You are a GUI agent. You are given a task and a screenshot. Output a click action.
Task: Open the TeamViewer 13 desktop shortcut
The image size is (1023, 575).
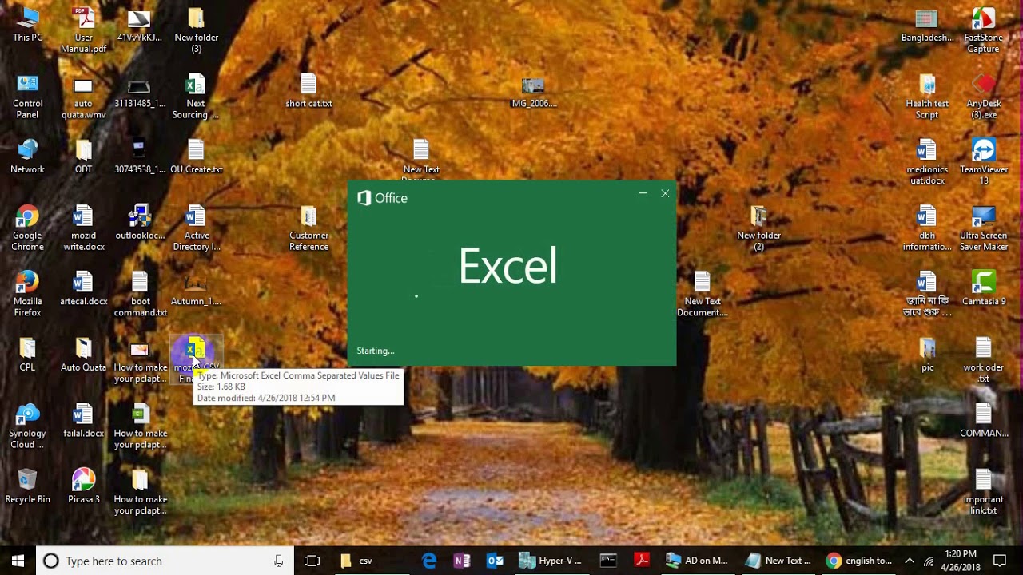[x=984, y=162]
